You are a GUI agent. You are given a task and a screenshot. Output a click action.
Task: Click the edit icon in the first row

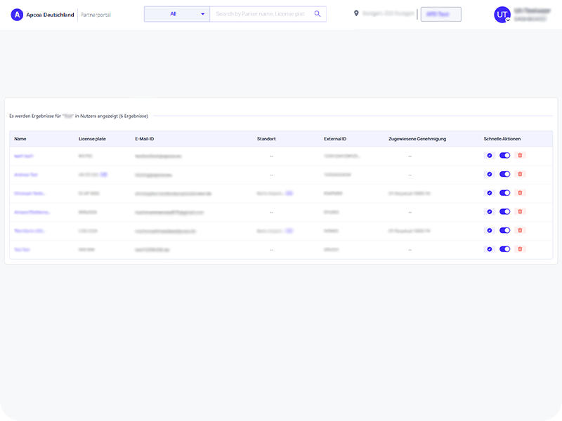pos(490,155)
